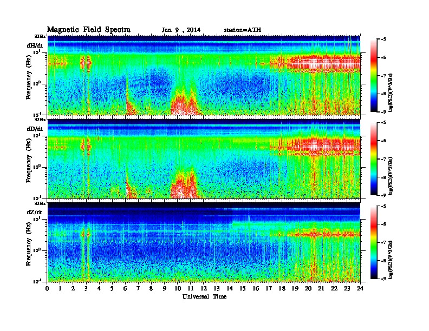Click hour '6' on the Universal Time axis
The image size is (429, 331).
125,288
